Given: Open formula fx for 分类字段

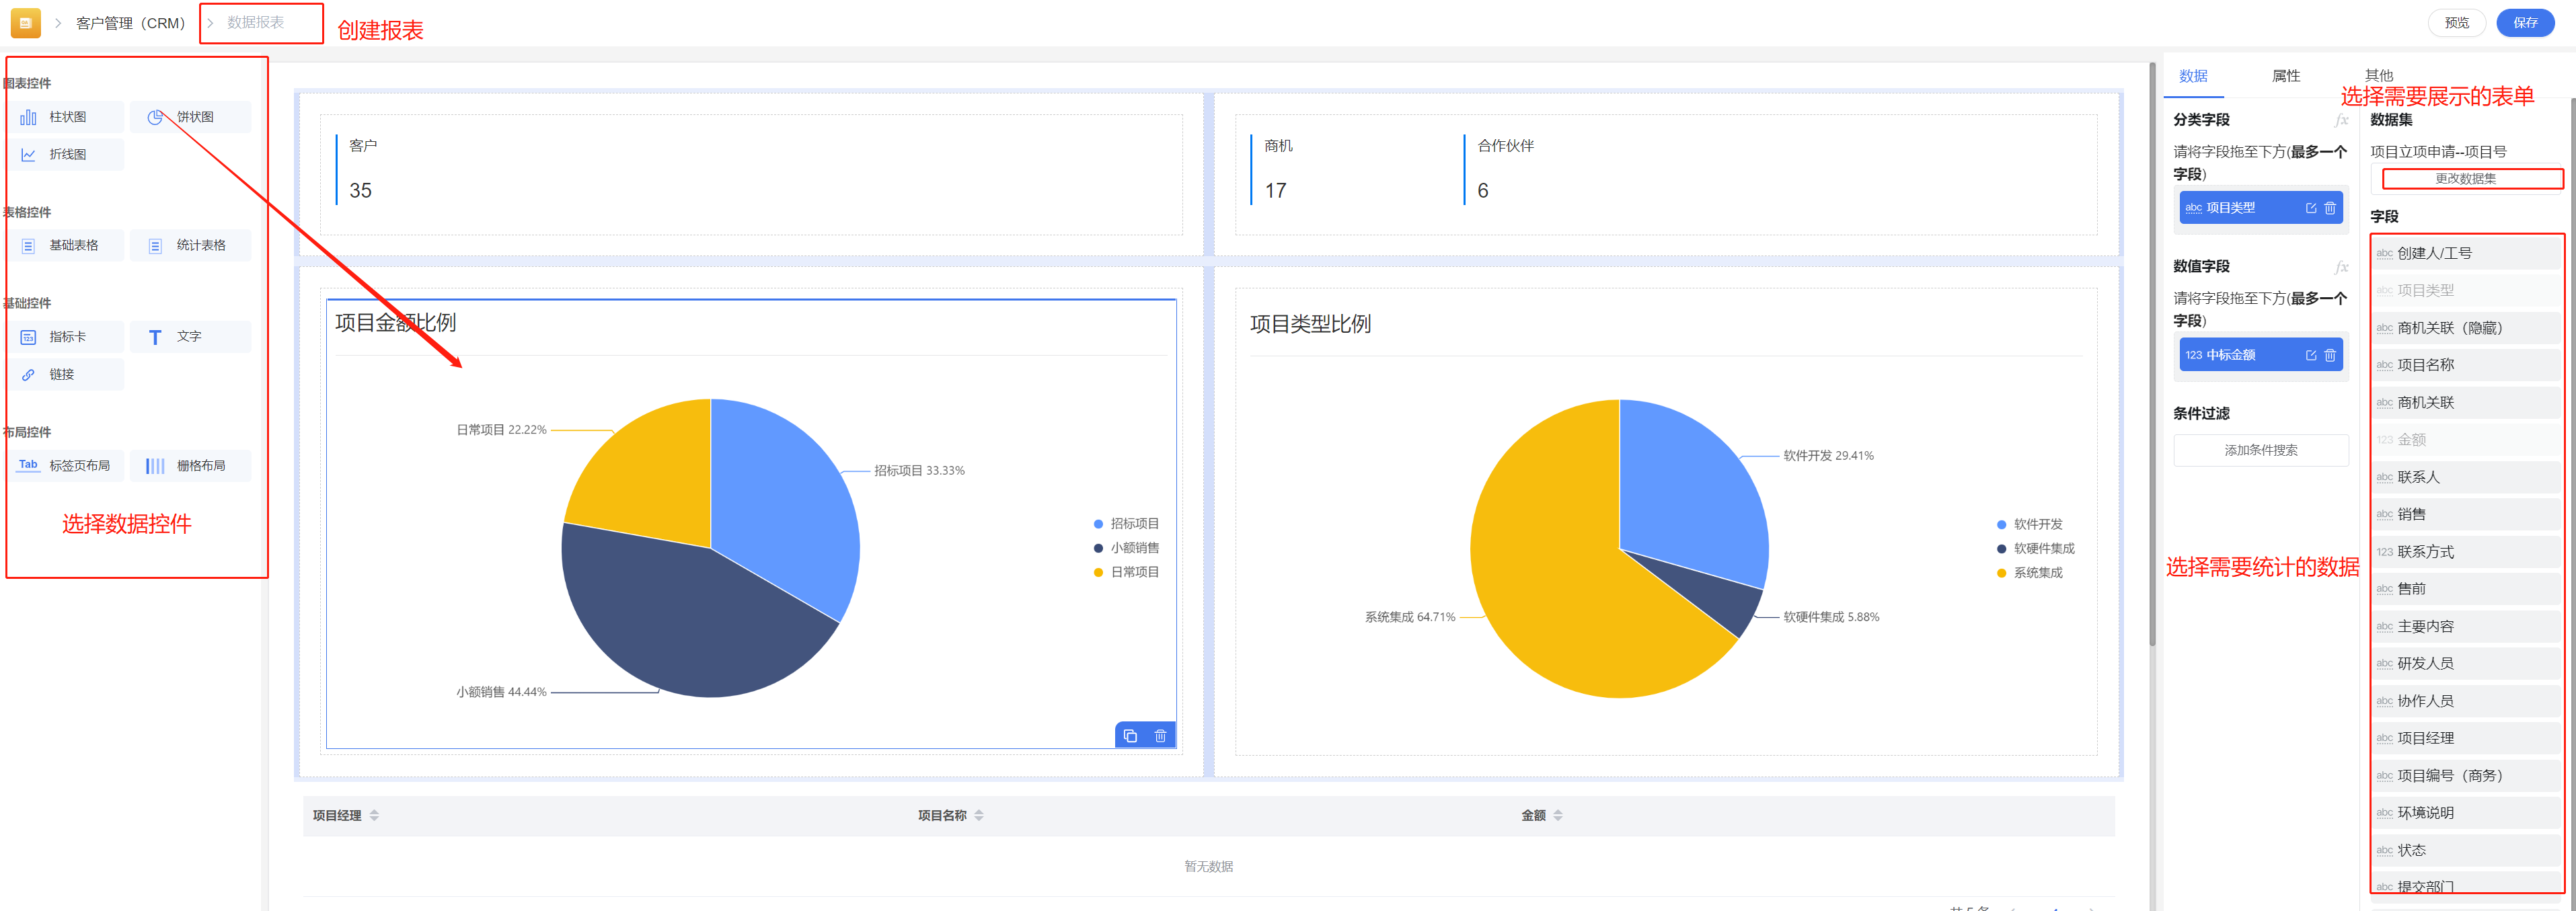Looking at the screenshot, I should click(2341, 120).
